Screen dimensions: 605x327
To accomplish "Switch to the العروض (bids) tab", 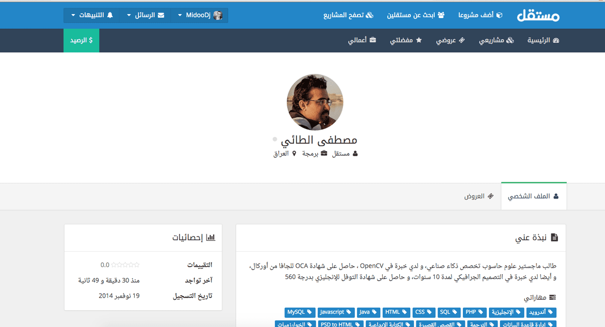I will pos(479,197).
